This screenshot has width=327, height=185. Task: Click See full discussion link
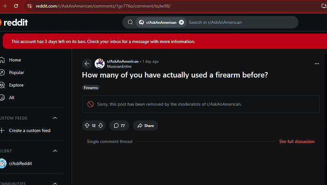click(x=297, y=141)
